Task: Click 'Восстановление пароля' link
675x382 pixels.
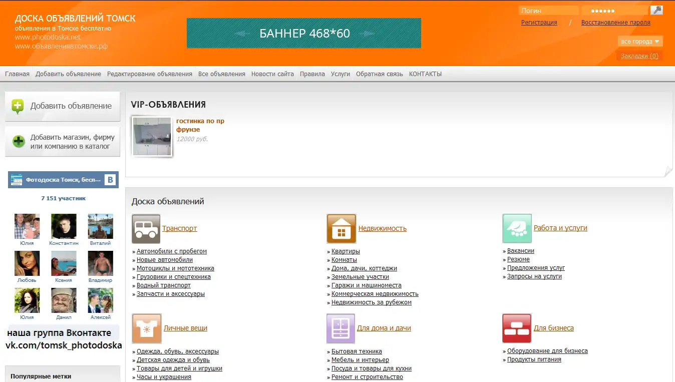Action: (x=615, y=23)
